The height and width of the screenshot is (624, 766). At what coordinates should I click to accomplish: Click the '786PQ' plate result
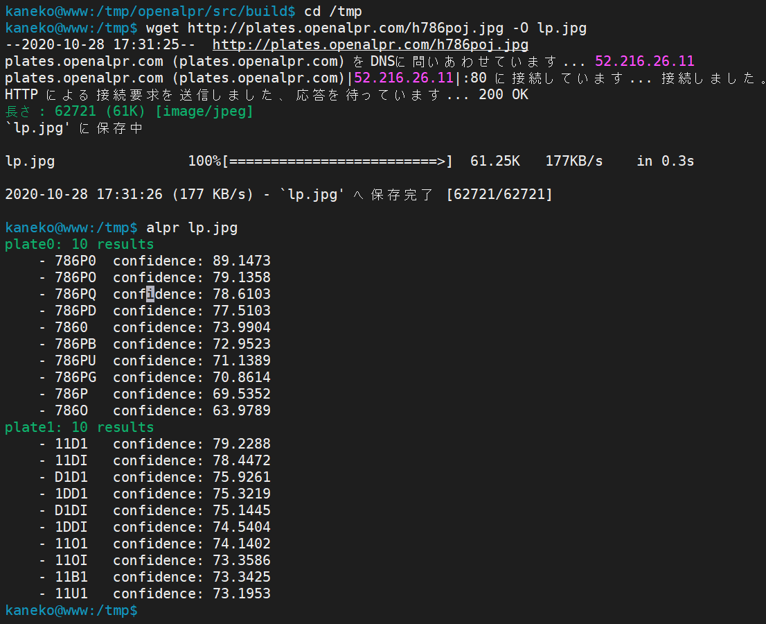[x=75, y=295]
